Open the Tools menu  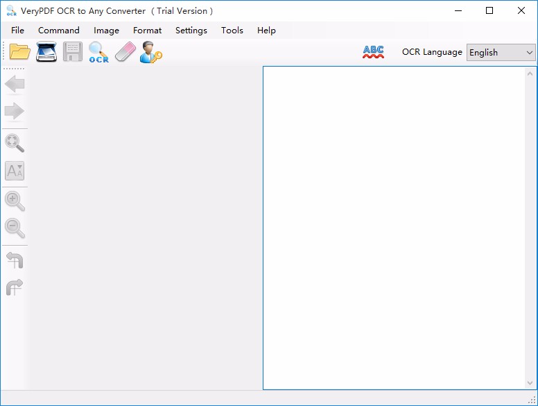[x=232, y=31]
